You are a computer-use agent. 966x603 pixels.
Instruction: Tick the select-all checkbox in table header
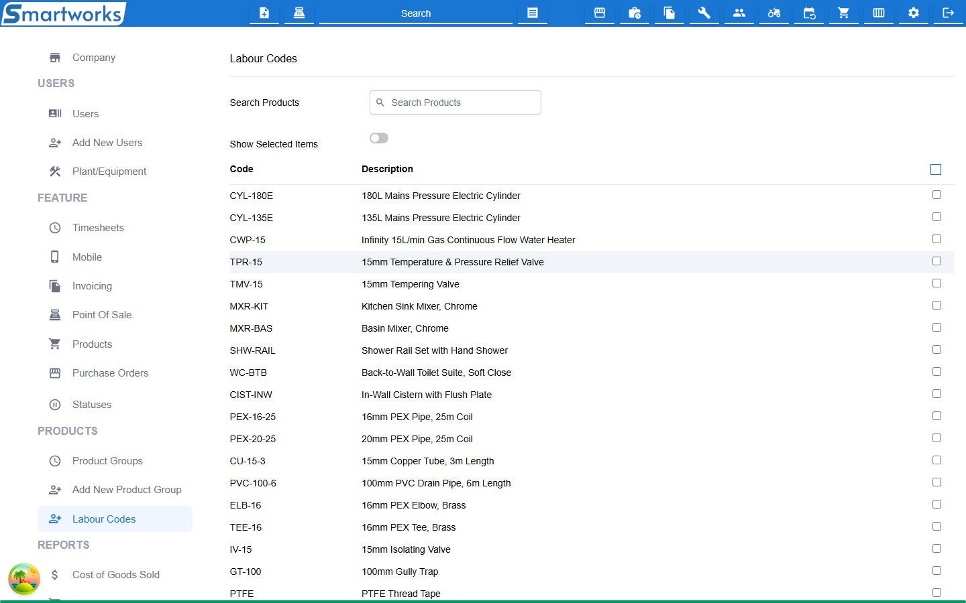(936, 170)
